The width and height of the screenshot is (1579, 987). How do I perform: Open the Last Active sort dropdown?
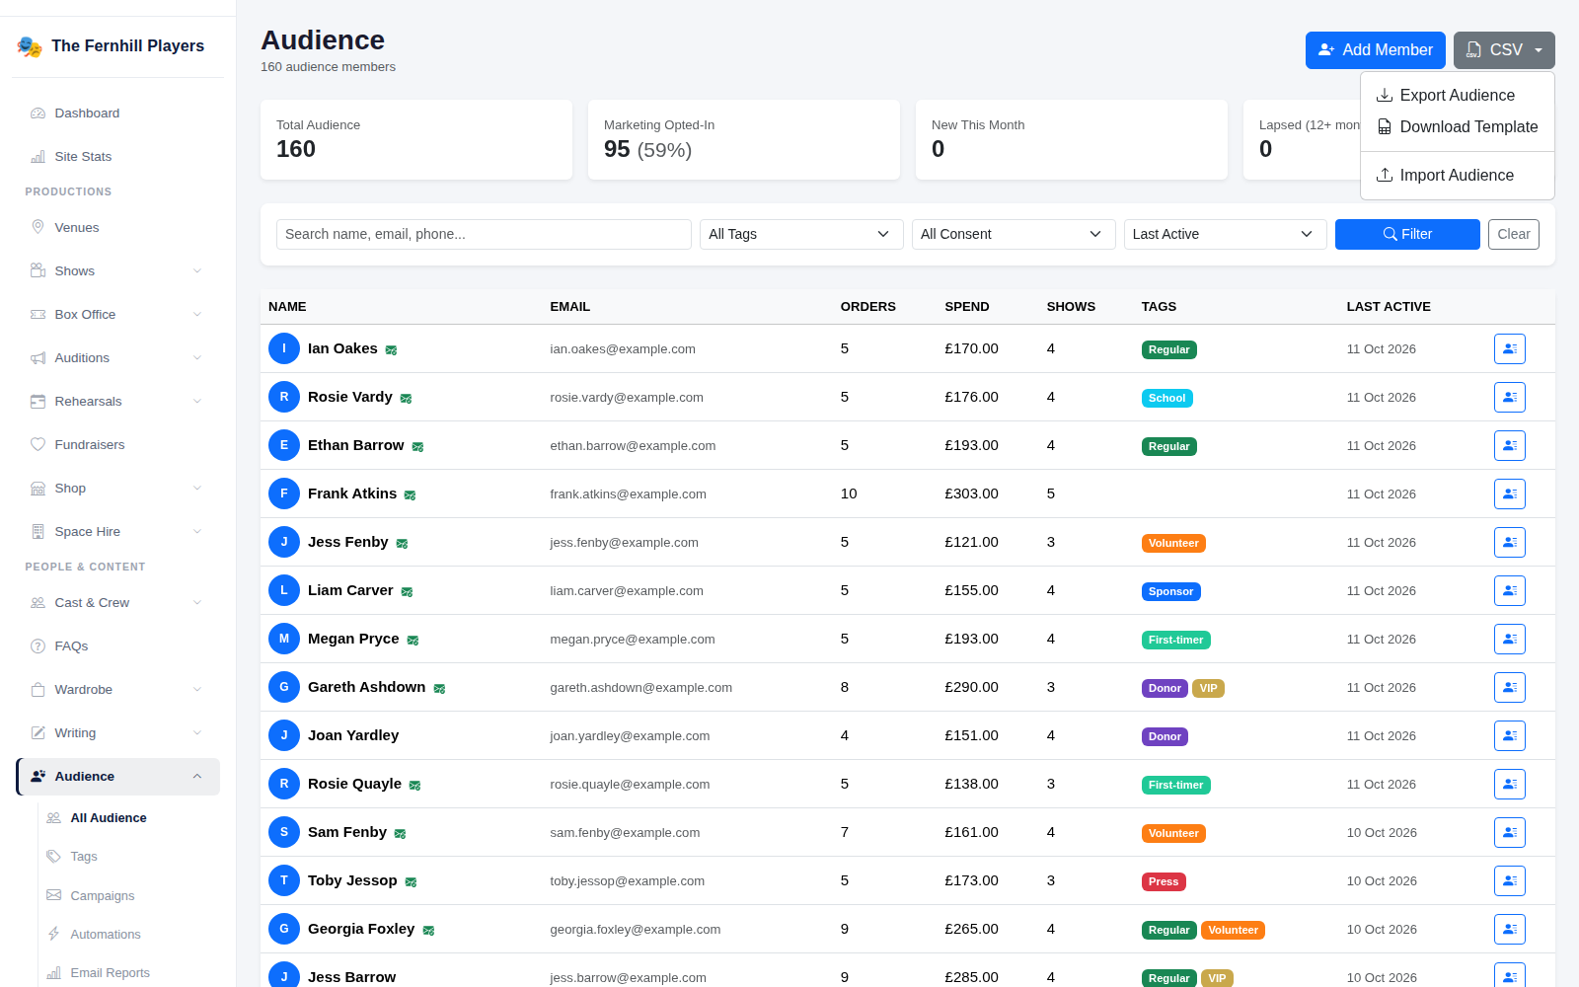point(1226,234)
